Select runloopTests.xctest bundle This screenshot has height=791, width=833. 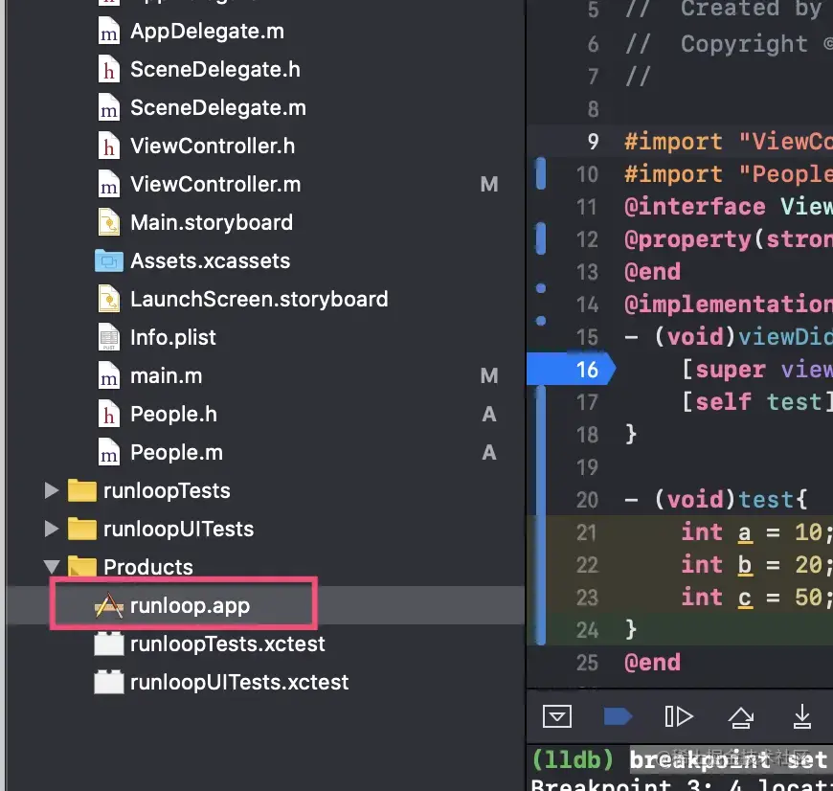(227, 644)
